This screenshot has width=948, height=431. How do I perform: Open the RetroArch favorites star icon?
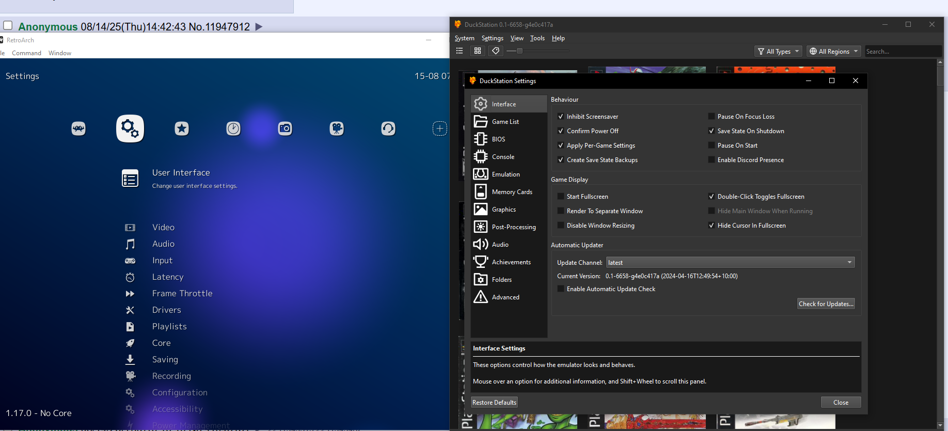182,129
